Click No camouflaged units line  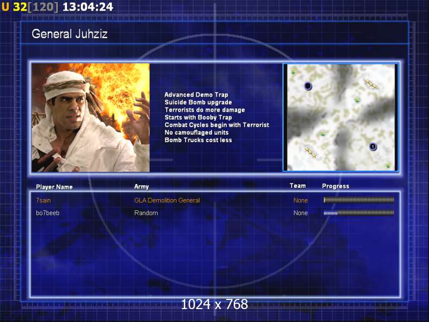click(x=196, y=133)
